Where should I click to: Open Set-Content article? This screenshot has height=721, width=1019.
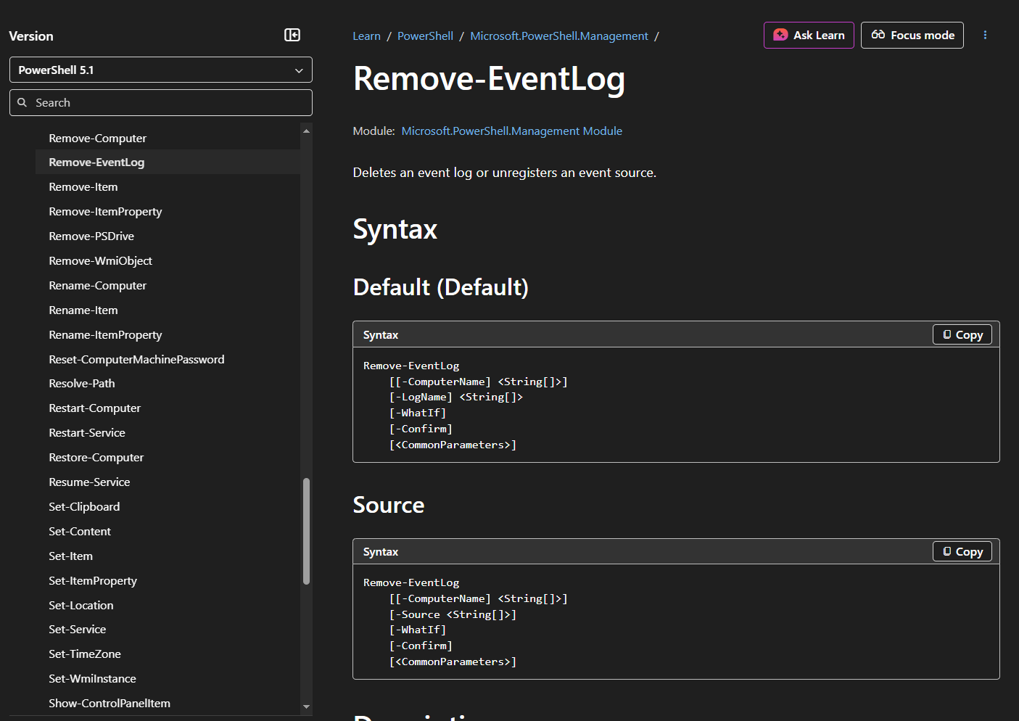(80, 531)
